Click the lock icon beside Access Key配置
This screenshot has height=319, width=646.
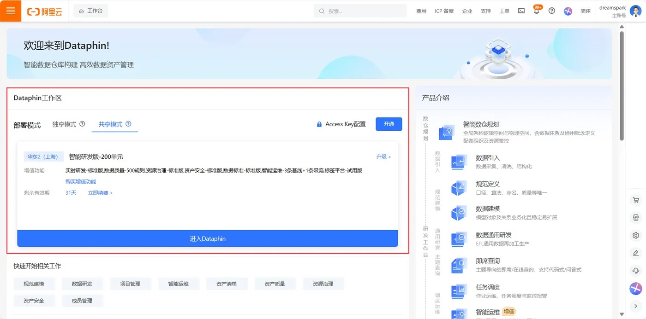[319, 124]
